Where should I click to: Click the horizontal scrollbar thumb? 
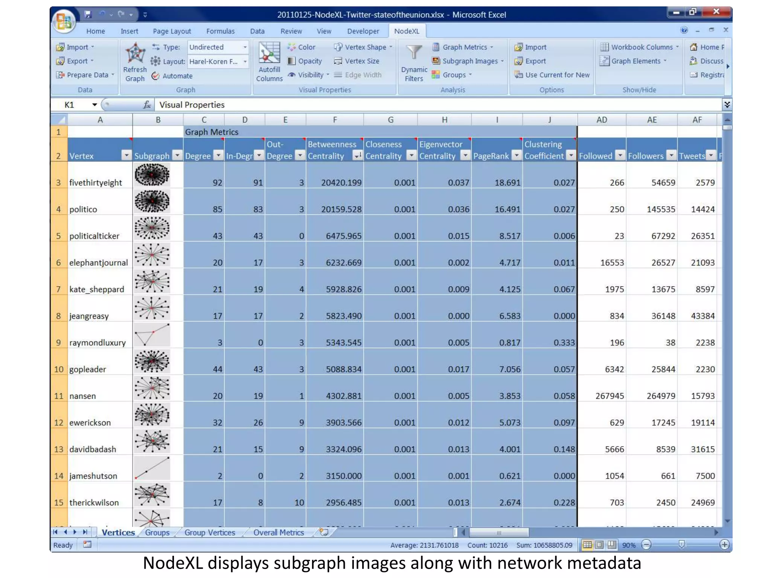(x=499, y=532)
